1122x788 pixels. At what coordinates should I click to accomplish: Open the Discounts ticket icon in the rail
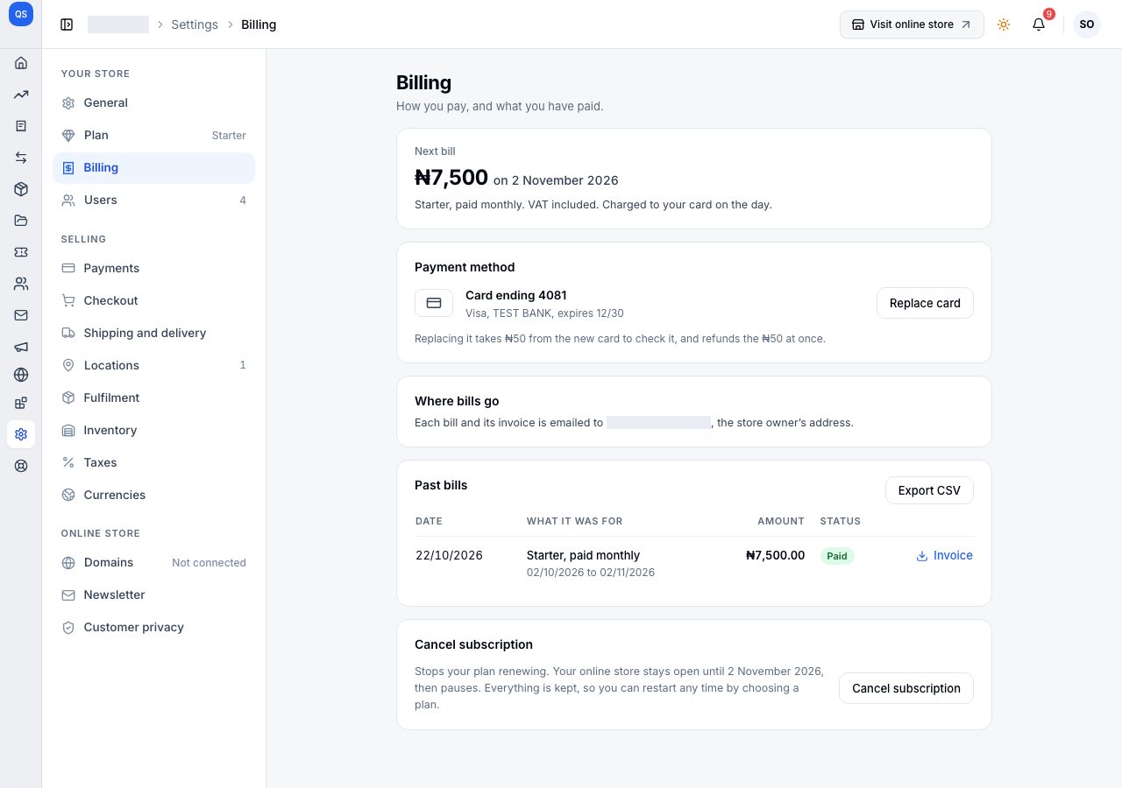pos(21,252)
